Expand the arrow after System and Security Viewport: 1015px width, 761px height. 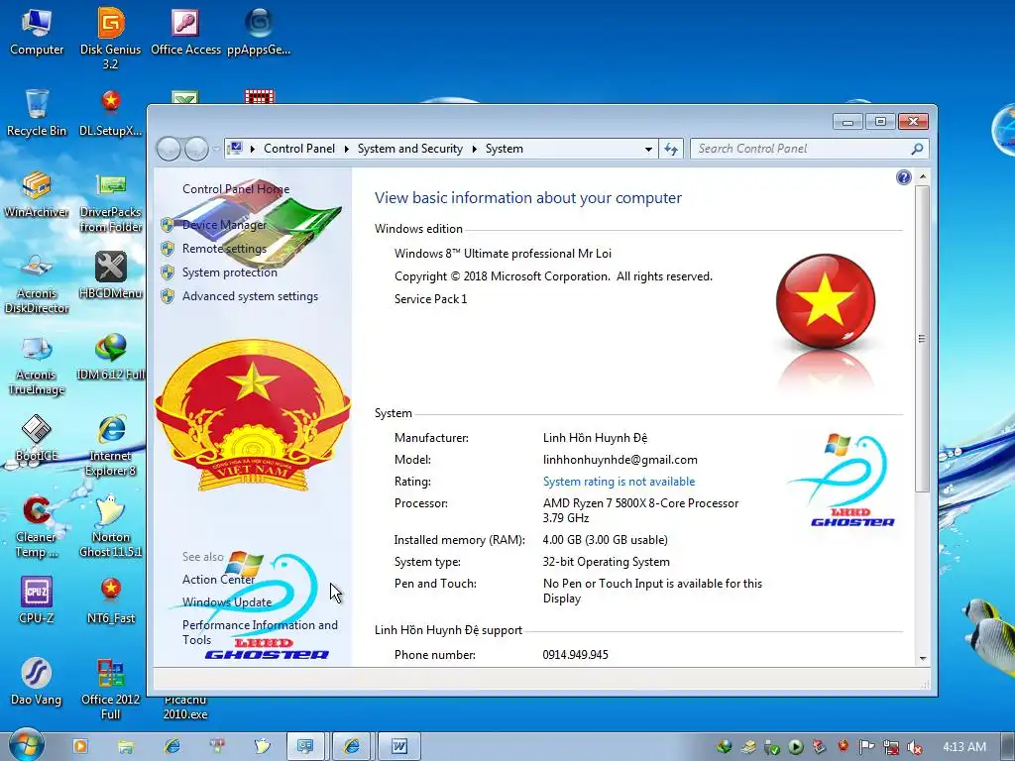click(x=475, y=149)
